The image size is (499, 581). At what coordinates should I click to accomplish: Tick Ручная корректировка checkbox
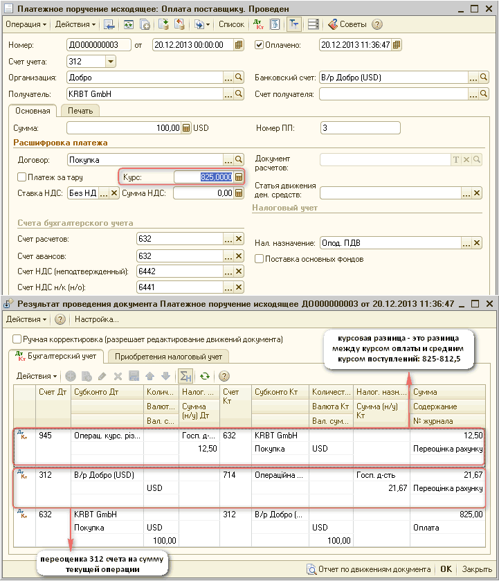click(x=17, y=339)
